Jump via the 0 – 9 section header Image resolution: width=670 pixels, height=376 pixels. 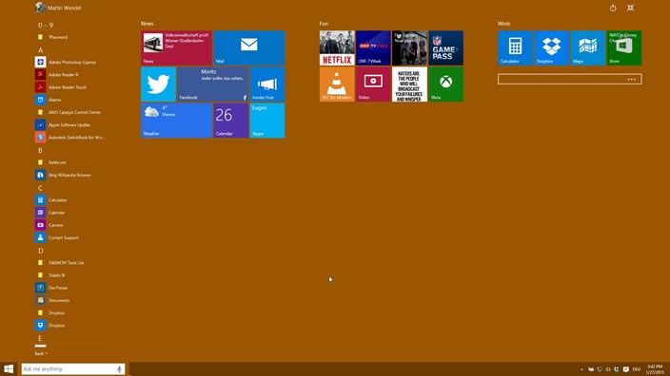(46, 25)
